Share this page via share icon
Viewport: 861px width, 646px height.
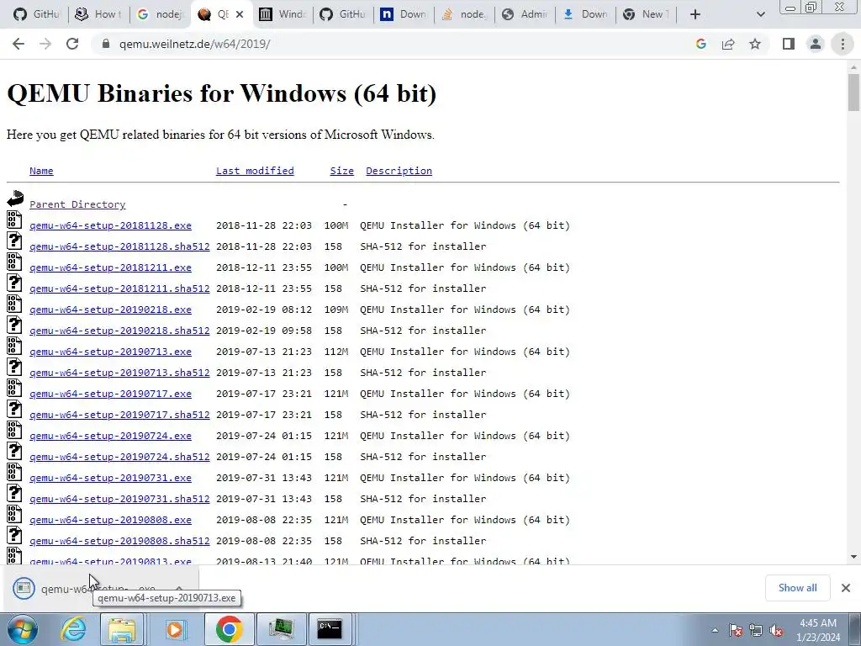click(728, 44)
